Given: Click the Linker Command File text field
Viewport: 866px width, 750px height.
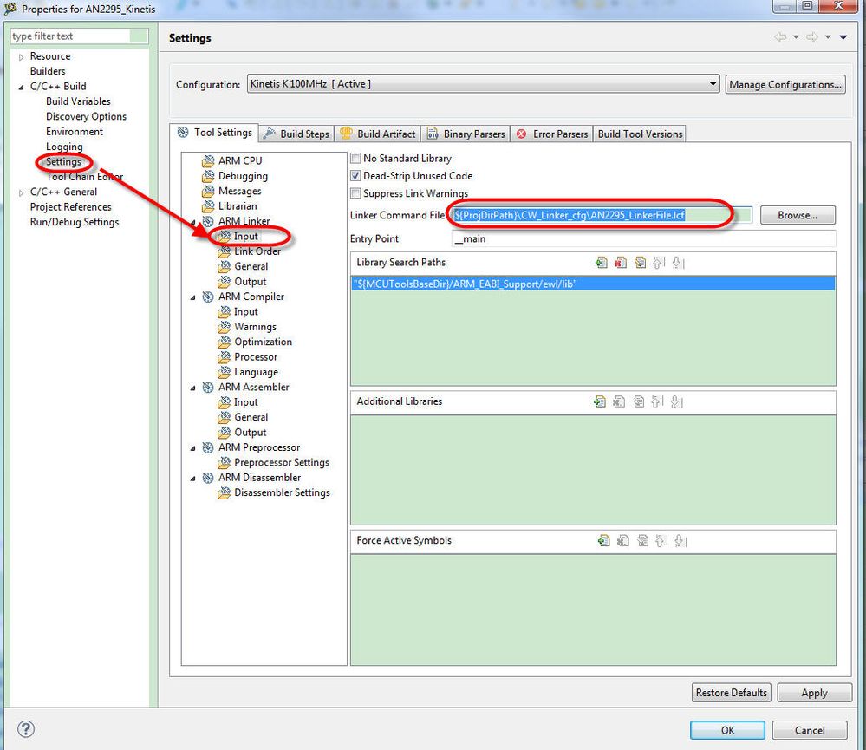Looking at the screenshot, I should pos(602,215).
